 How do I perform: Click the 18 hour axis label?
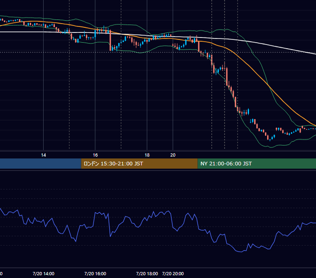pos(147,155)
